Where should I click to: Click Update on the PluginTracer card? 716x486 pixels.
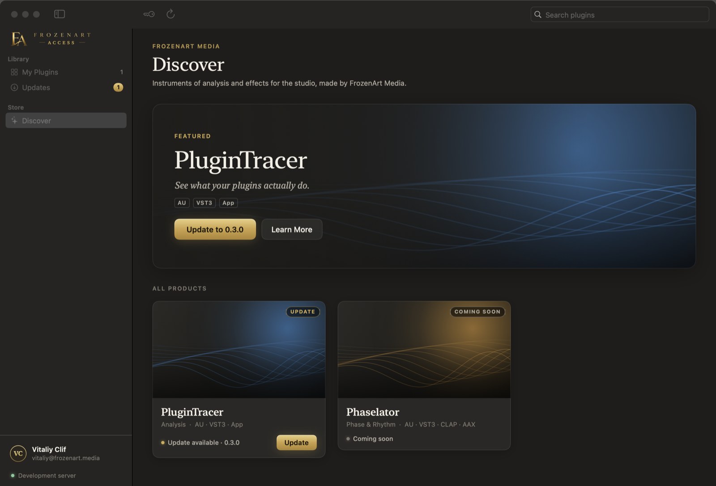pyautogui.click(x=296, y=443)
